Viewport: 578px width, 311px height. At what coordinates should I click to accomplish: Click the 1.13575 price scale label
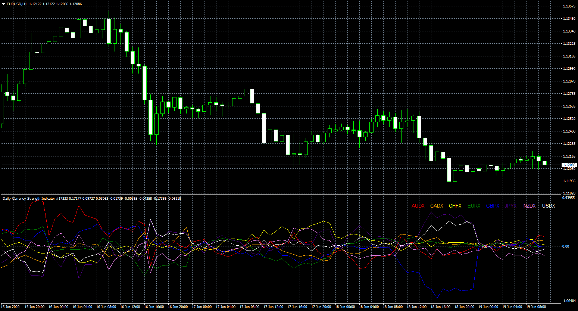point(569,6)
